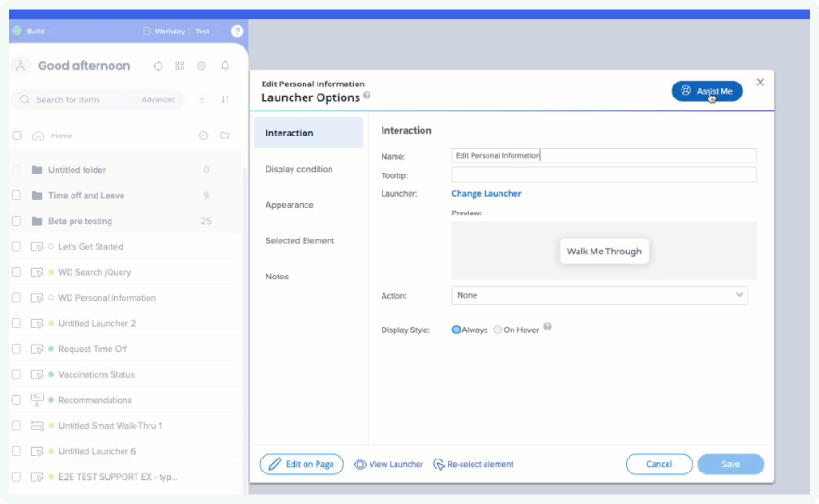Open the Beta pre testing folder
The image size is (819, 504).
point(80,221)
